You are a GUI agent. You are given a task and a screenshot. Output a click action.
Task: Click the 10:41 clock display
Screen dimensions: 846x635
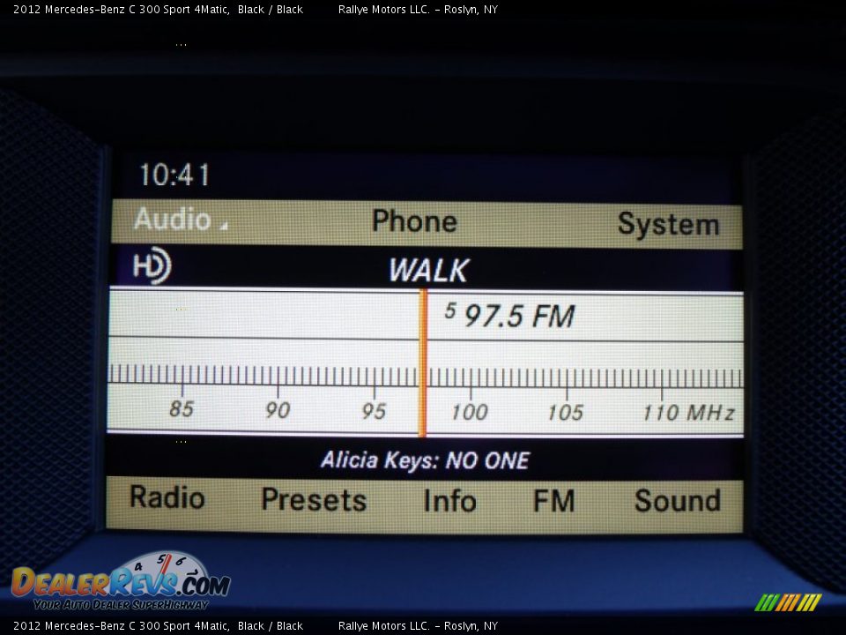click(x=174, y=176)
